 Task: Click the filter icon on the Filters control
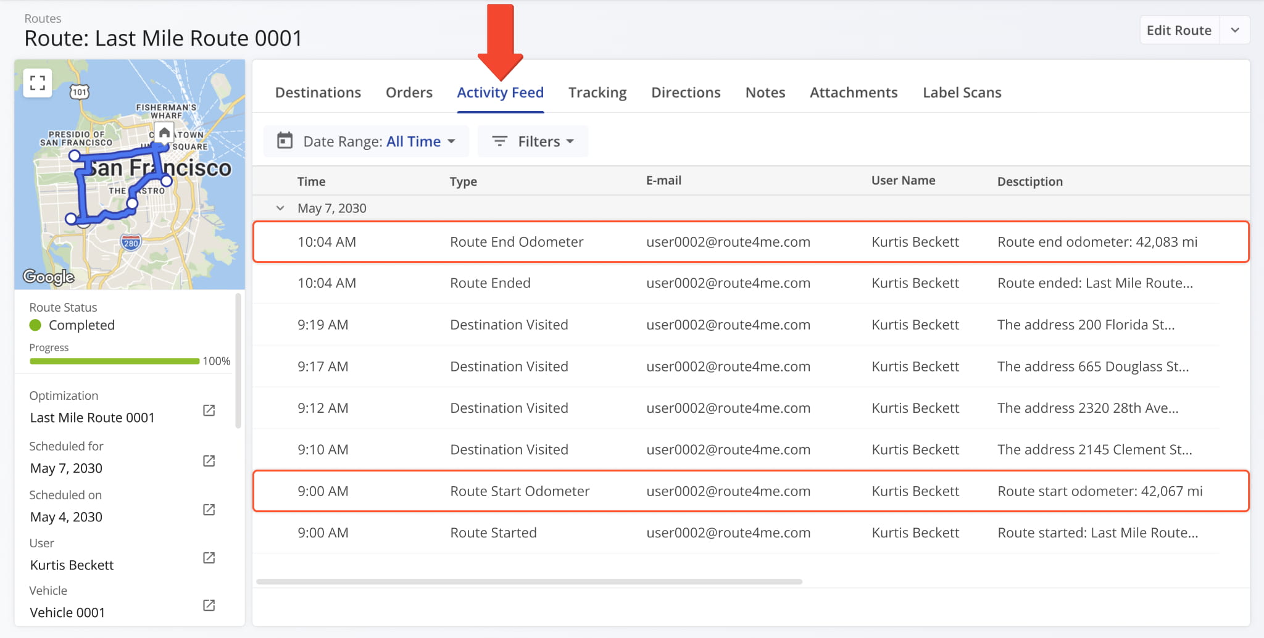coord(501,141)
